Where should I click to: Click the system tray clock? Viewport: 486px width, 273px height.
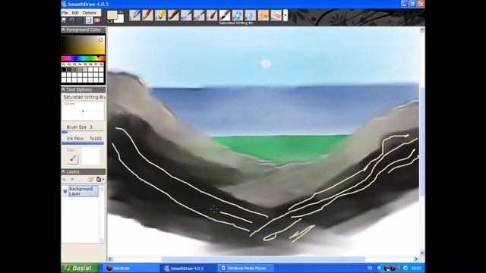(416, 268)
